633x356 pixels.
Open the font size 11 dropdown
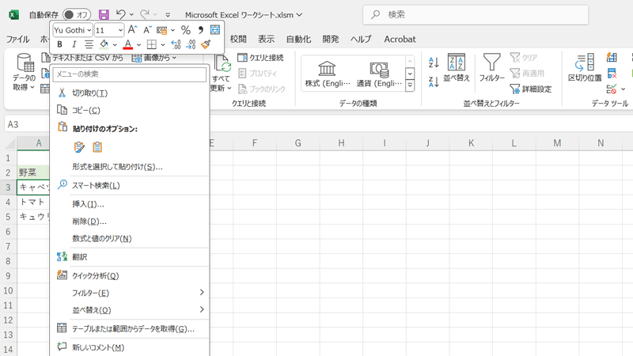(x=120, y=30)
